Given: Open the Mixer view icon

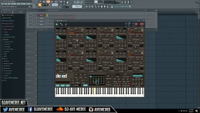Looking at the screenshot, I should 99,6.
